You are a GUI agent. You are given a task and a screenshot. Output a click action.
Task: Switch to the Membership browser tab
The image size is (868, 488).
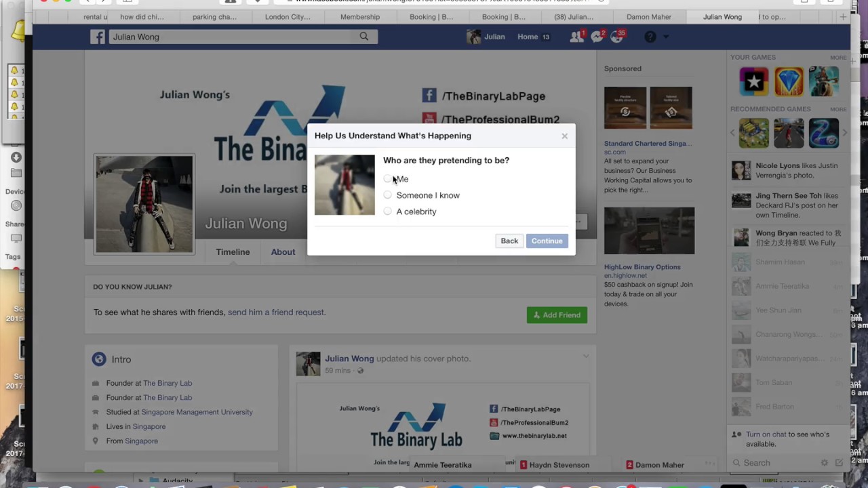point(360,17)
